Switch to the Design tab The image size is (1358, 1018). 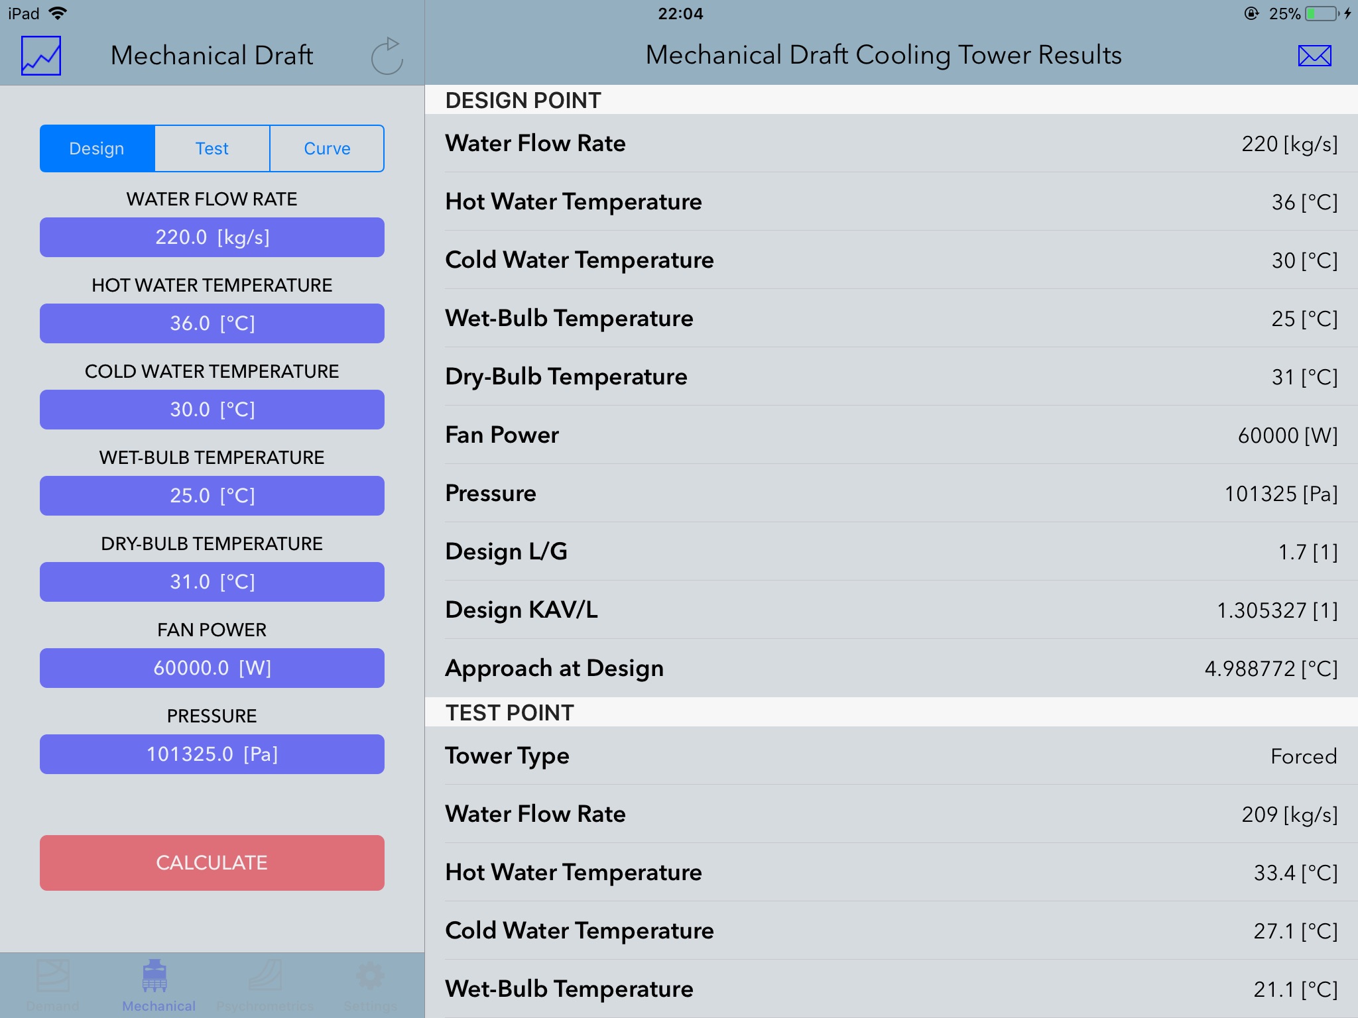pos(96,148)
